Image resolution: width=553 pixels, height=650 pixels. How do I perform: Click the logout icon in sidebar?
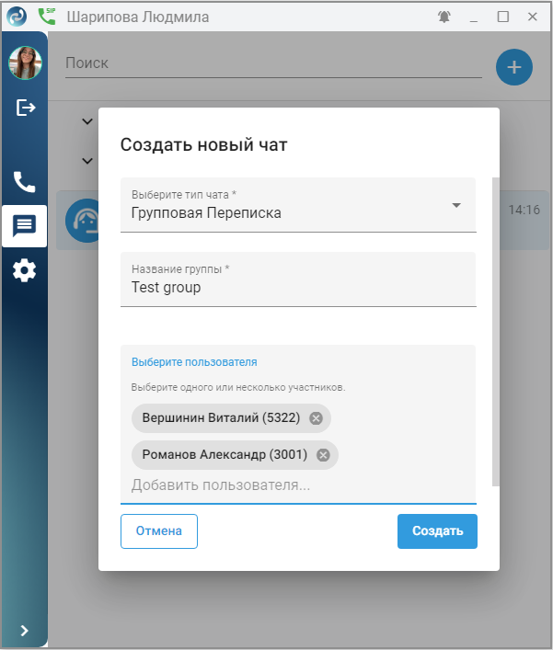(x=25, y=108)
